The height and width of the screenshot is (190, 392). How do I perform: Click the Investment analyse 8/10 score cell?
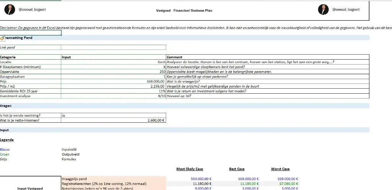click(113, 96)
